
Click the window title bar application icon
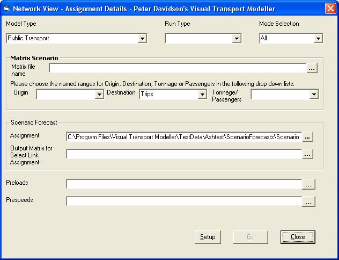7,9
